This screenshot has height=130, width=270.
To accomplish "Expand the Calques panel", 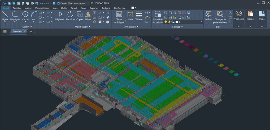I will [182, 27].
